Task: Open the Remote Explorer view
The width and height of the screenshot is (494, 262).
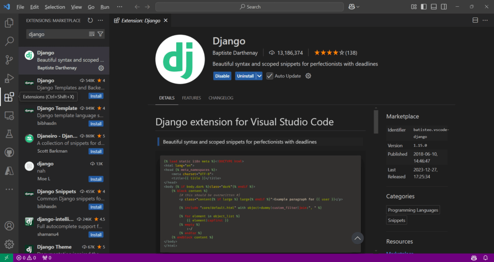Action: (9, 116)
